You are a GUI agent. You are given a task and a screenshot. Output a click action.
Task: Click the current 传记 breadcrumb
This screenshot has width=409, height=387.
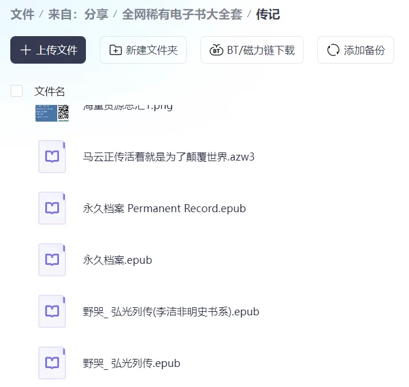268,14
